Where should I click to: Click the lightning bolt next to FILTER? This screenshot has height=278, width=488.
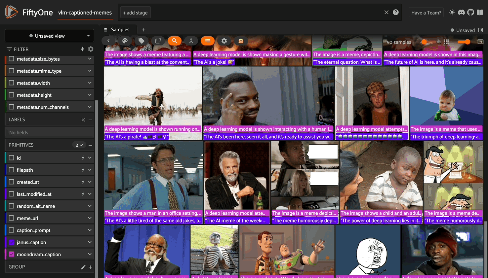tap(82, 49)
